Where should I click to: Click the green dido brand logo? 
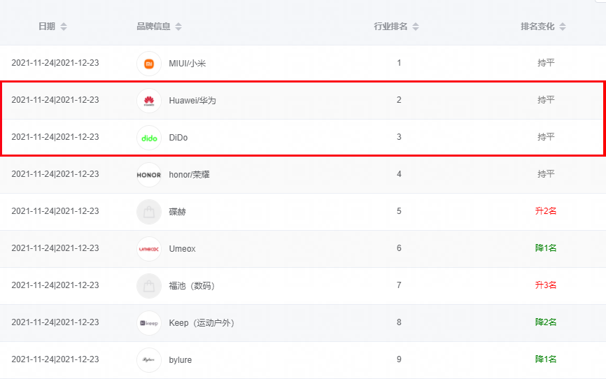pyautogui.click(x=149, y=138)
